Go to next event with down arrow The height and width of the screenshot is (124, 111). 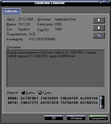(x=99, y=28)
